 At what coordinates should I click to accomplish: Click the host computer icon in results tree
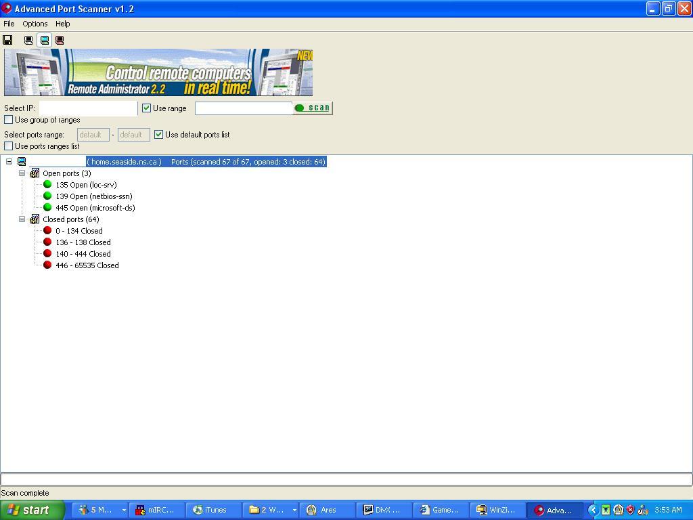pos(22,162)
